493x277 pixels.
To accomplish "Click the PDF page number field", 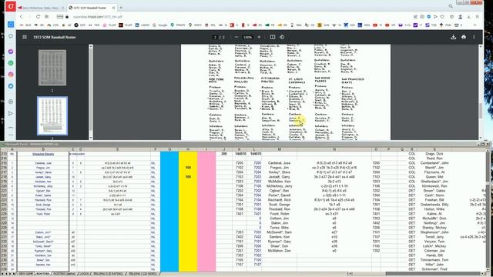I will (x=216, y=37).
